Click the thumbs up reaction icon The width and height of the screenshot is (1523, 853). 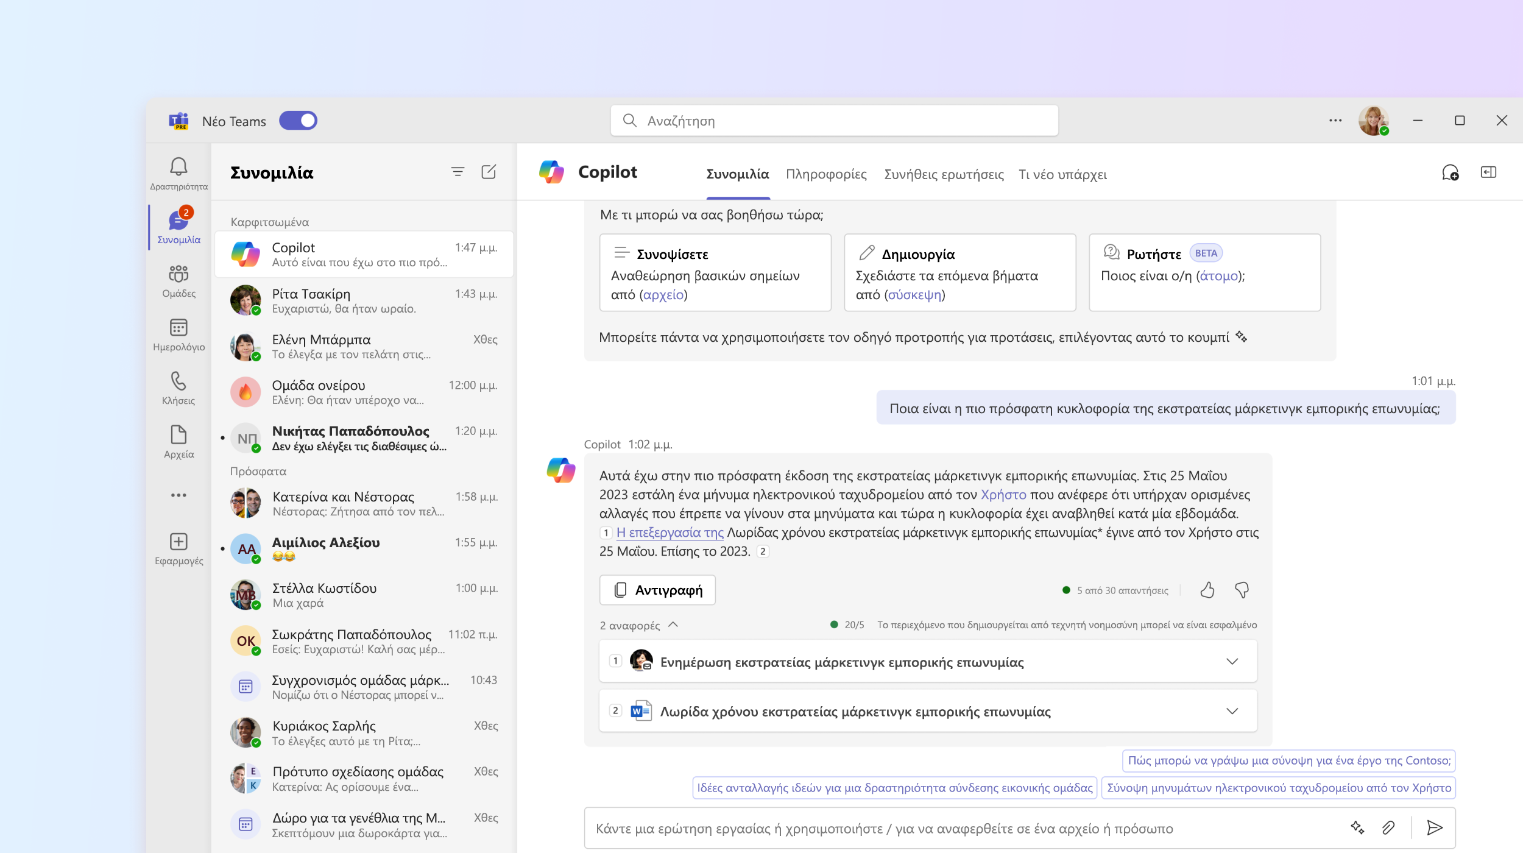pos(1207,589)
